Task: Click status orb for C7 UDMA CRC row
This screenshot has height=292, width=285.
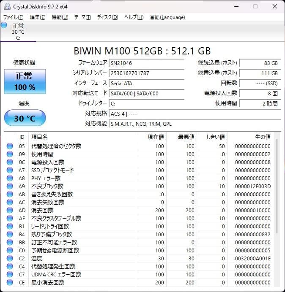Action: 10,274
